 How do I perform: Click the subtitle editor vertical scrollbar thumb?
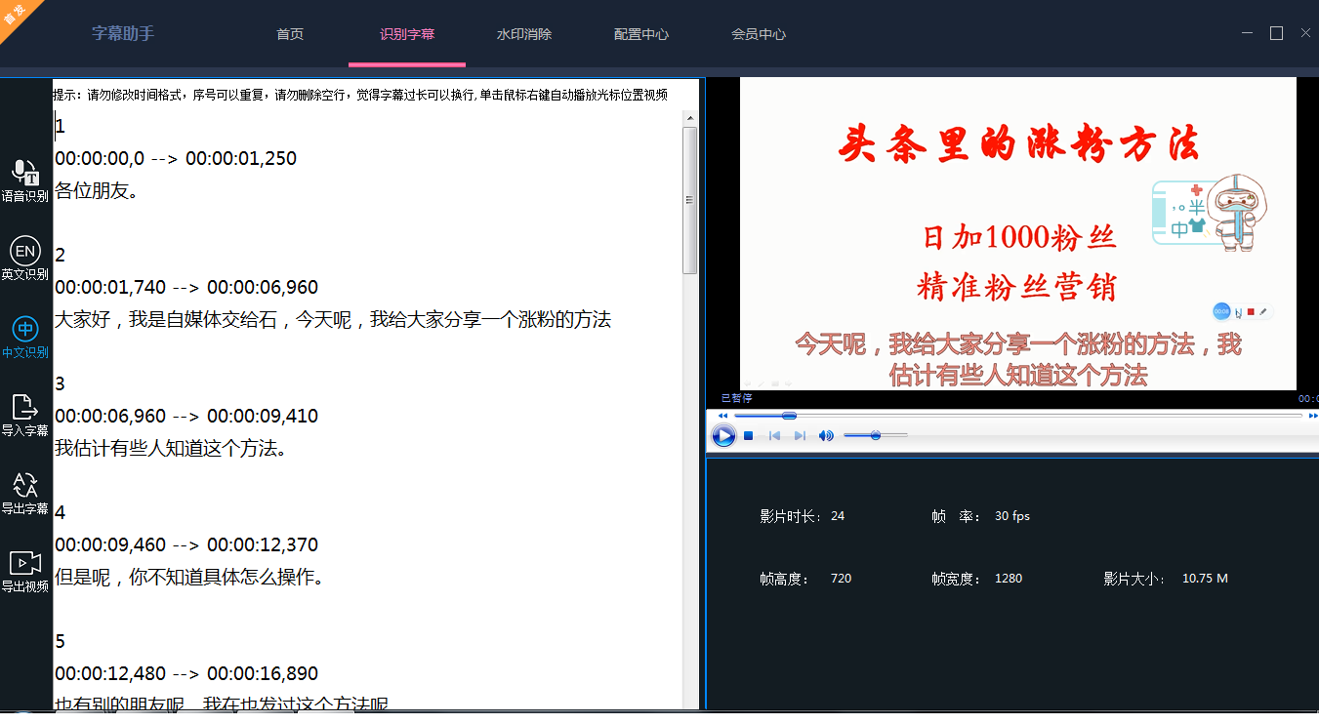tap(689, 200)
